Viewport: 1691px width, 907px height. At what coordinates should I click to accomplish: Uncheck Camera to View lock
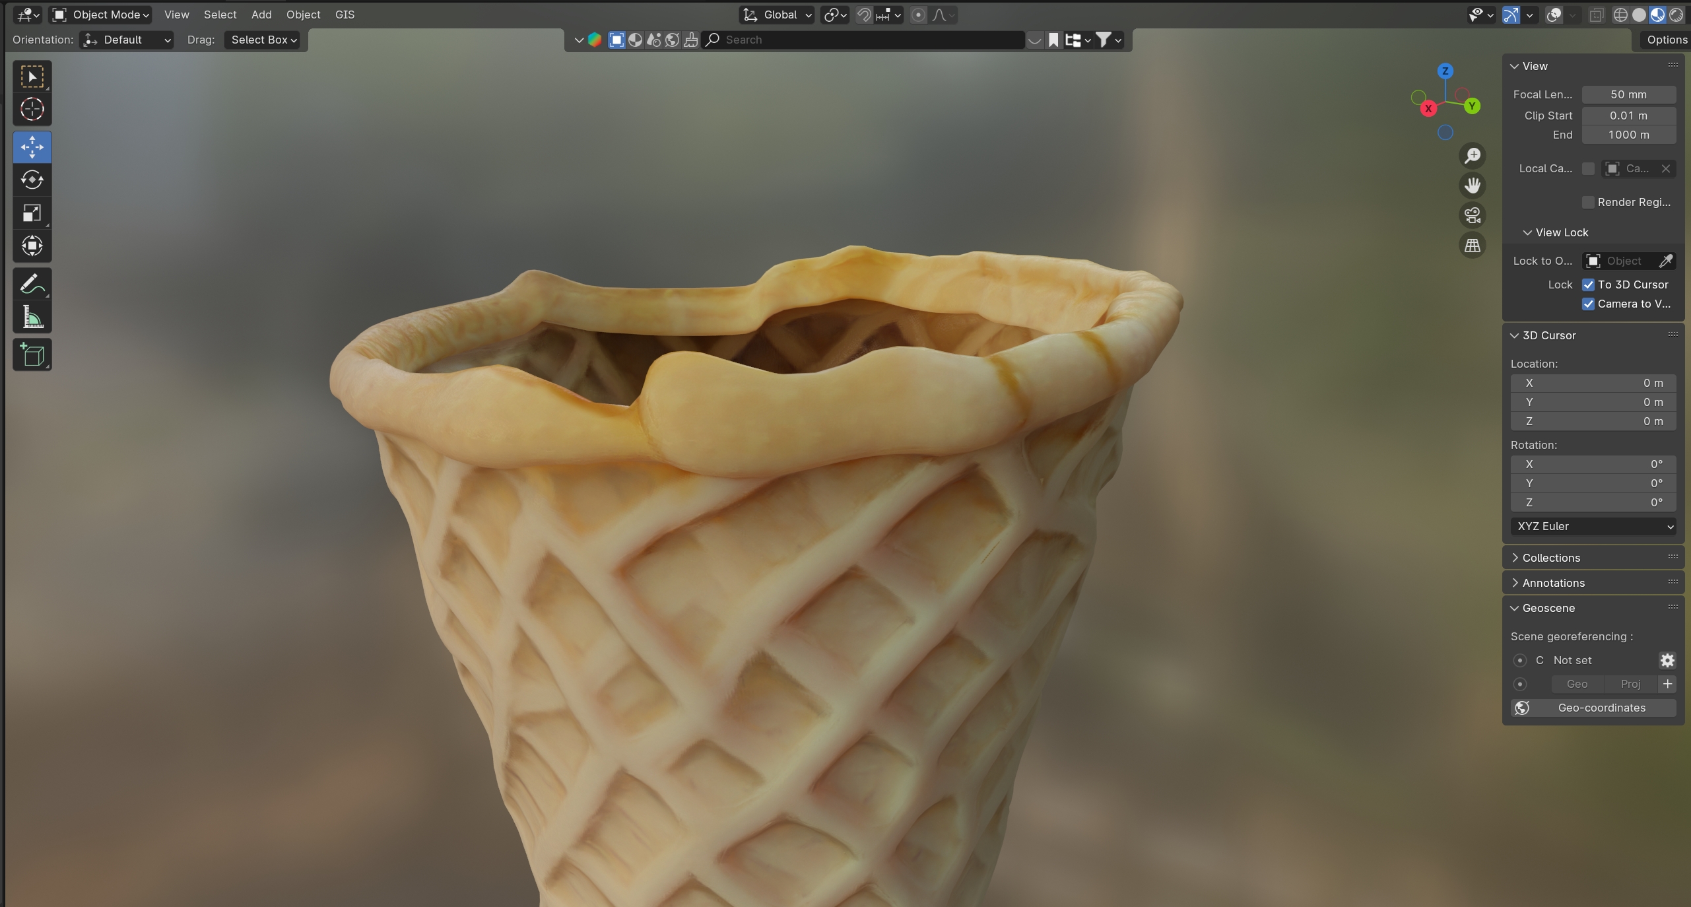coord(1588,304)
